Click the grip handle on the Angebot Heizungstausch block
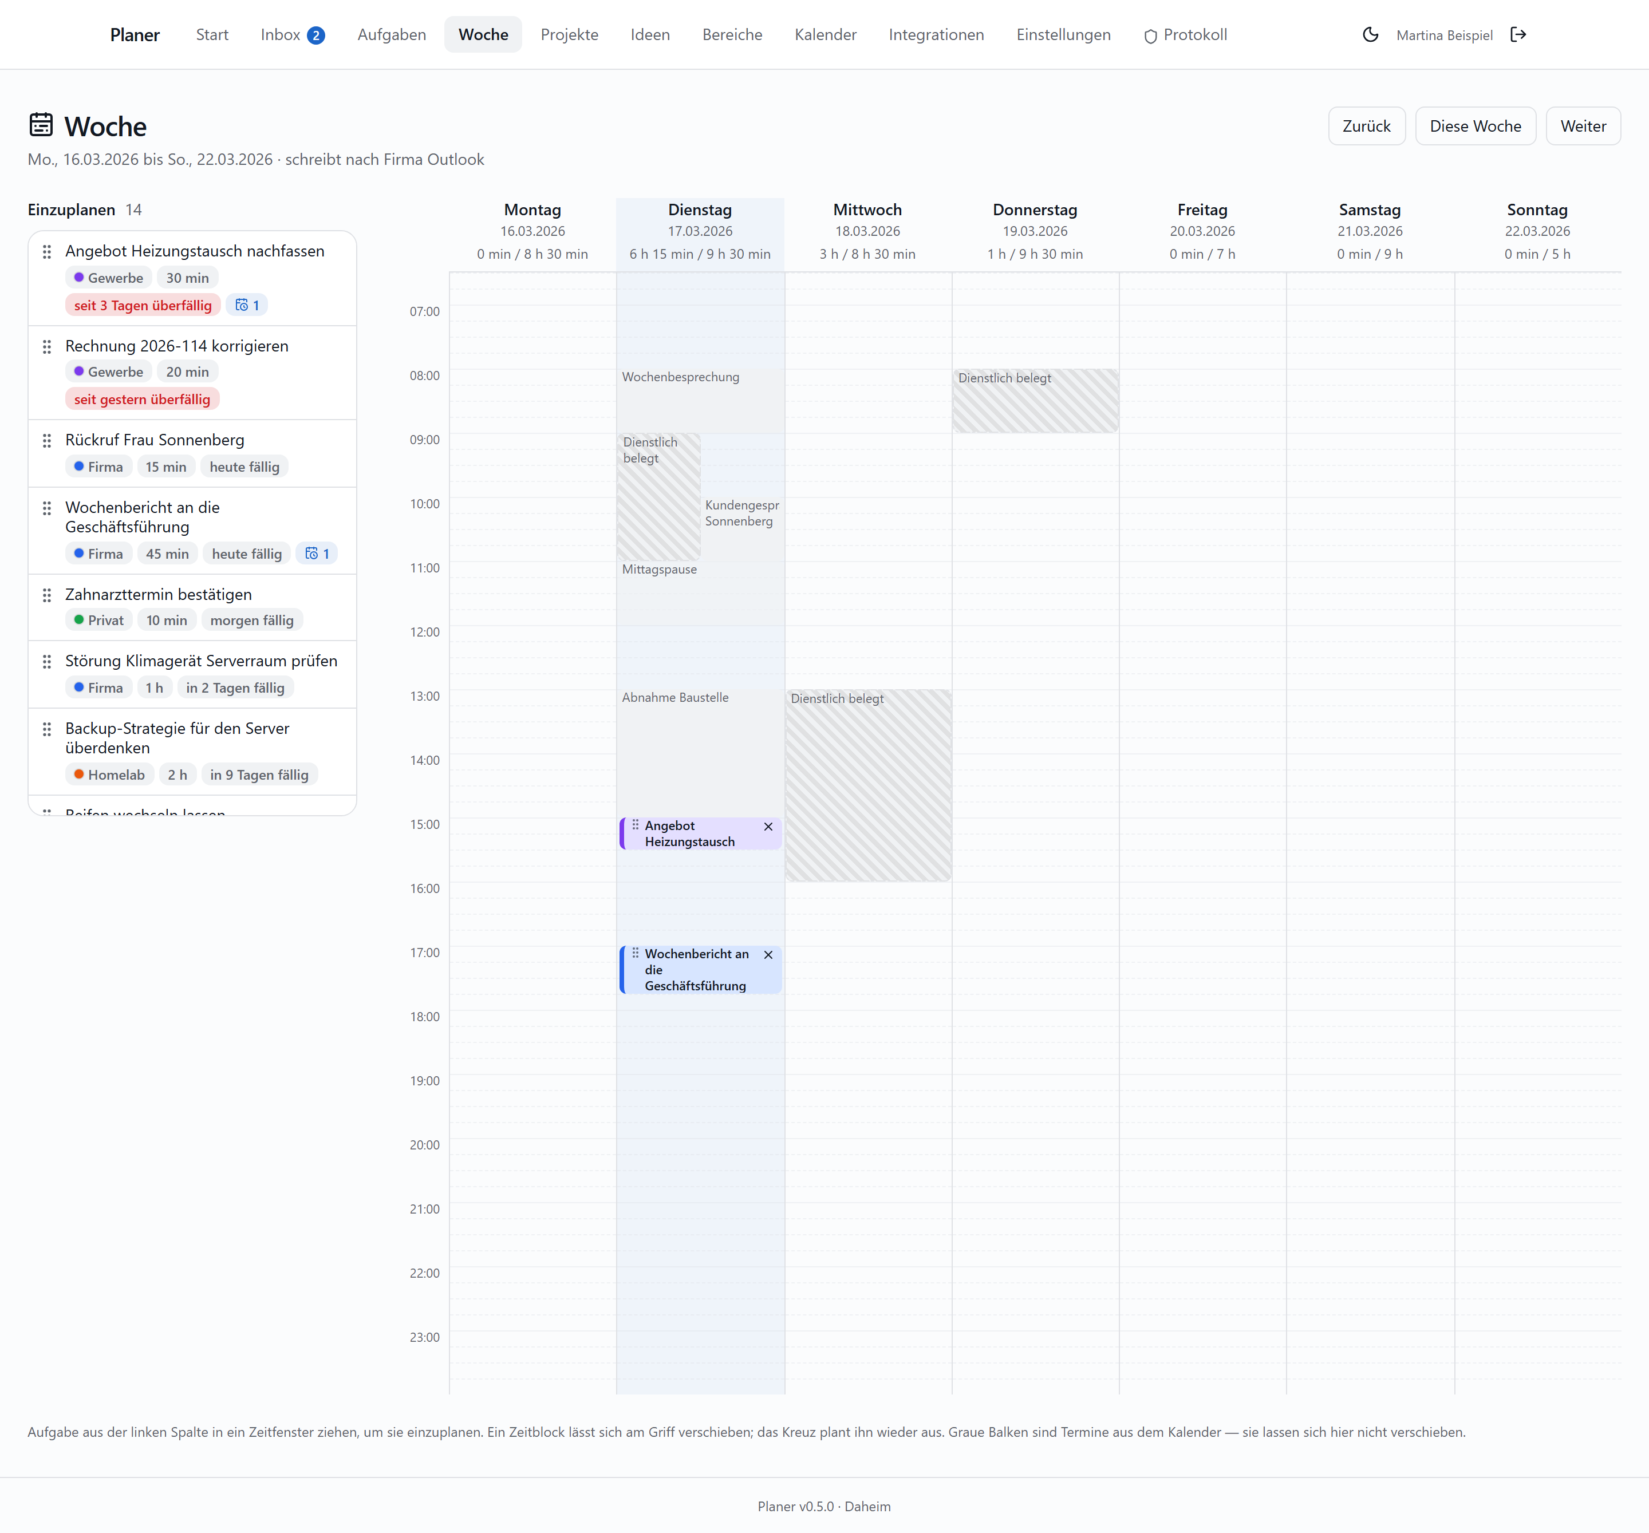Image resolution: width=1649 pixels, height=1533 pixels. pyautogui.click(x=636, y=825)
